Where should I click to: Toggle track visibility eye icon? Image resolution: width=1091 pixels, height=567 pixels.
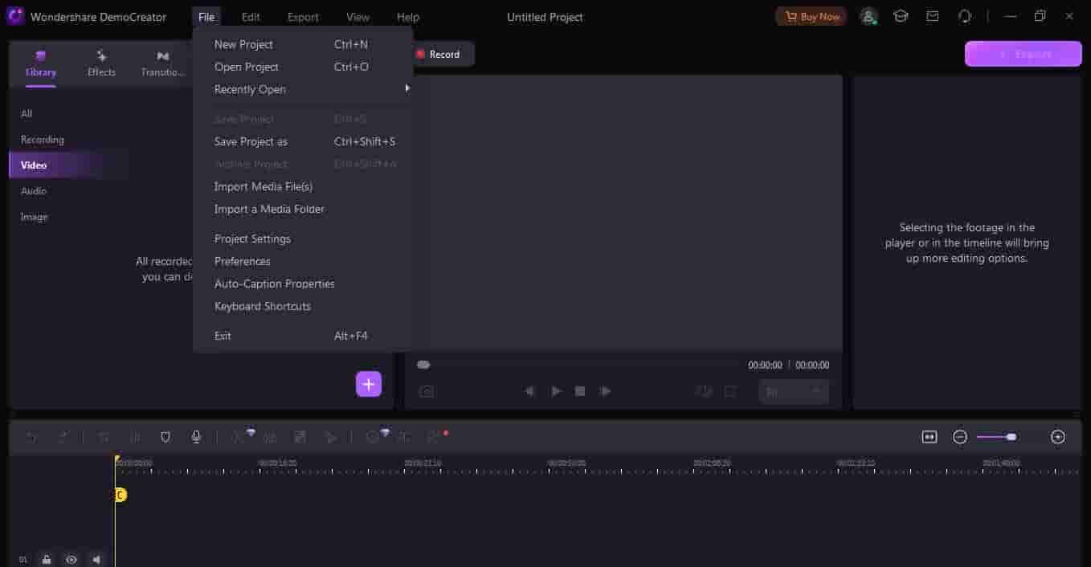click(72, 560)
